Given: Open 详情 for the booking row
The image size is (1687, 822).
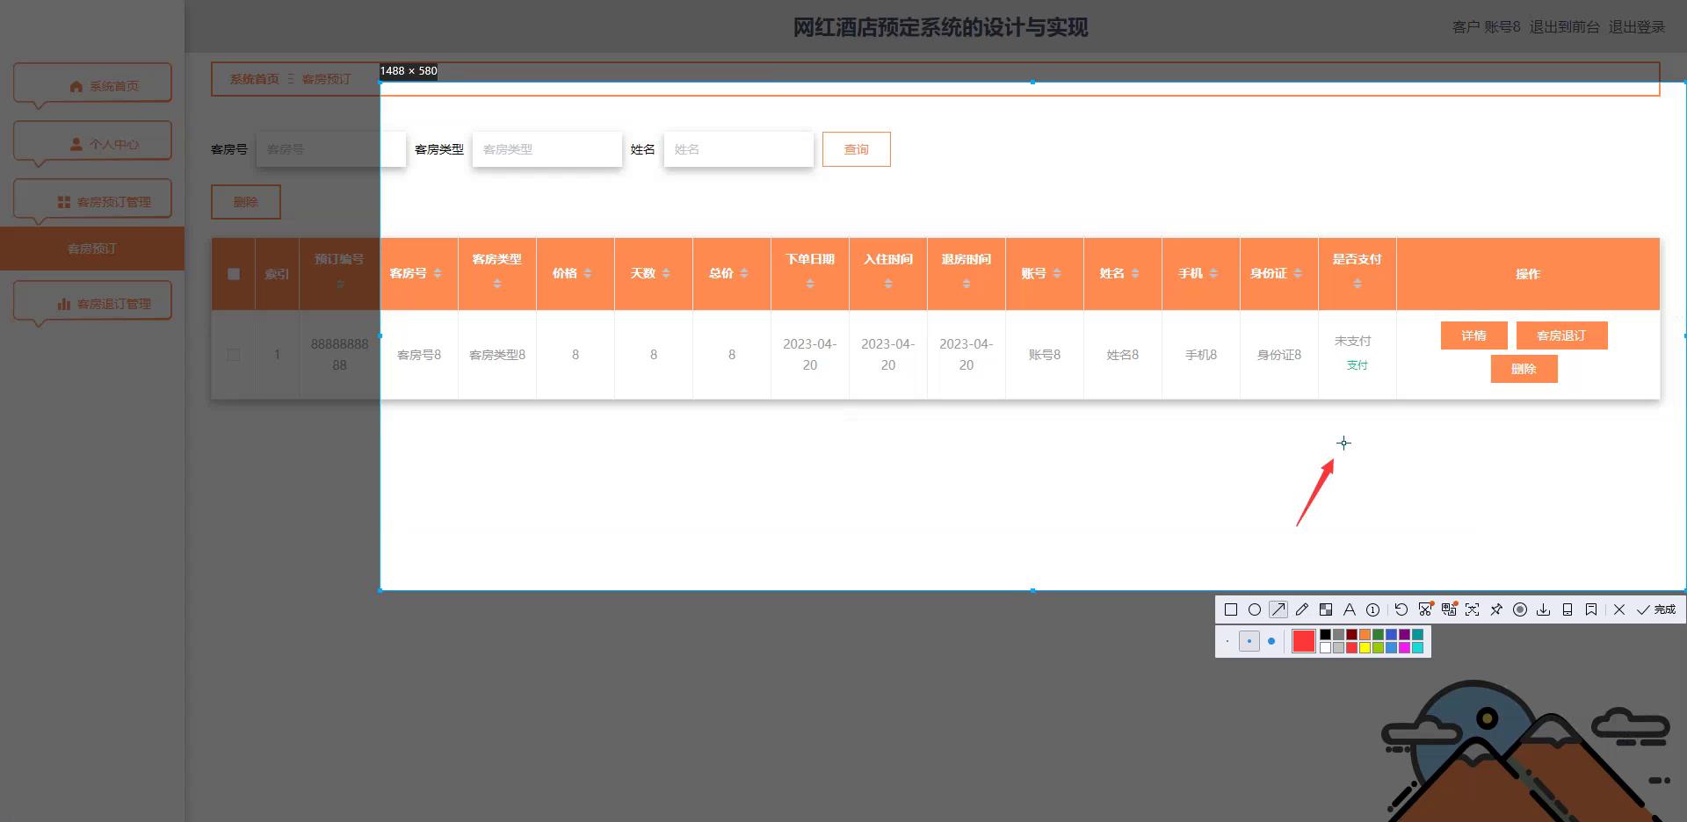Looking at the screenshot, I should tap(1474, 335).
